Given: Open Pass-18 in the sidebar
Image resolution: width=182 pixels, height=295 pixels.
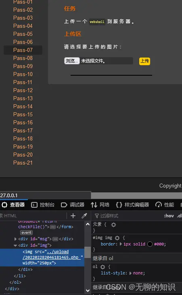Looking at the screenshot, I should click(x=23, y=139).
